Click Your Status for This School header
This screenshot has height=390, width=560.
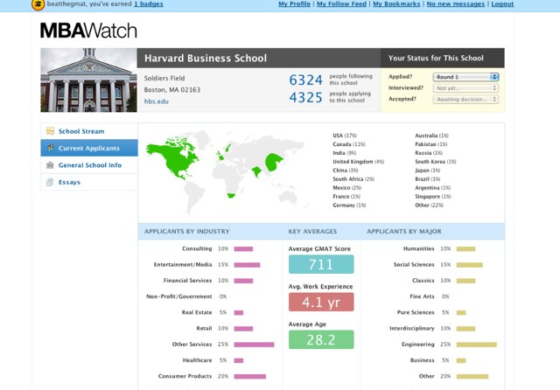tap(436, 59)
